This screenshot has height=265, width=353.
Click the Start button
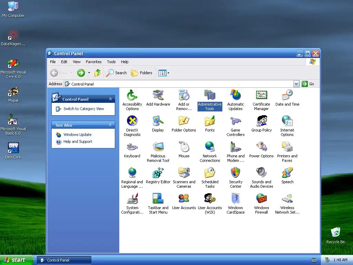coord(17,260)
